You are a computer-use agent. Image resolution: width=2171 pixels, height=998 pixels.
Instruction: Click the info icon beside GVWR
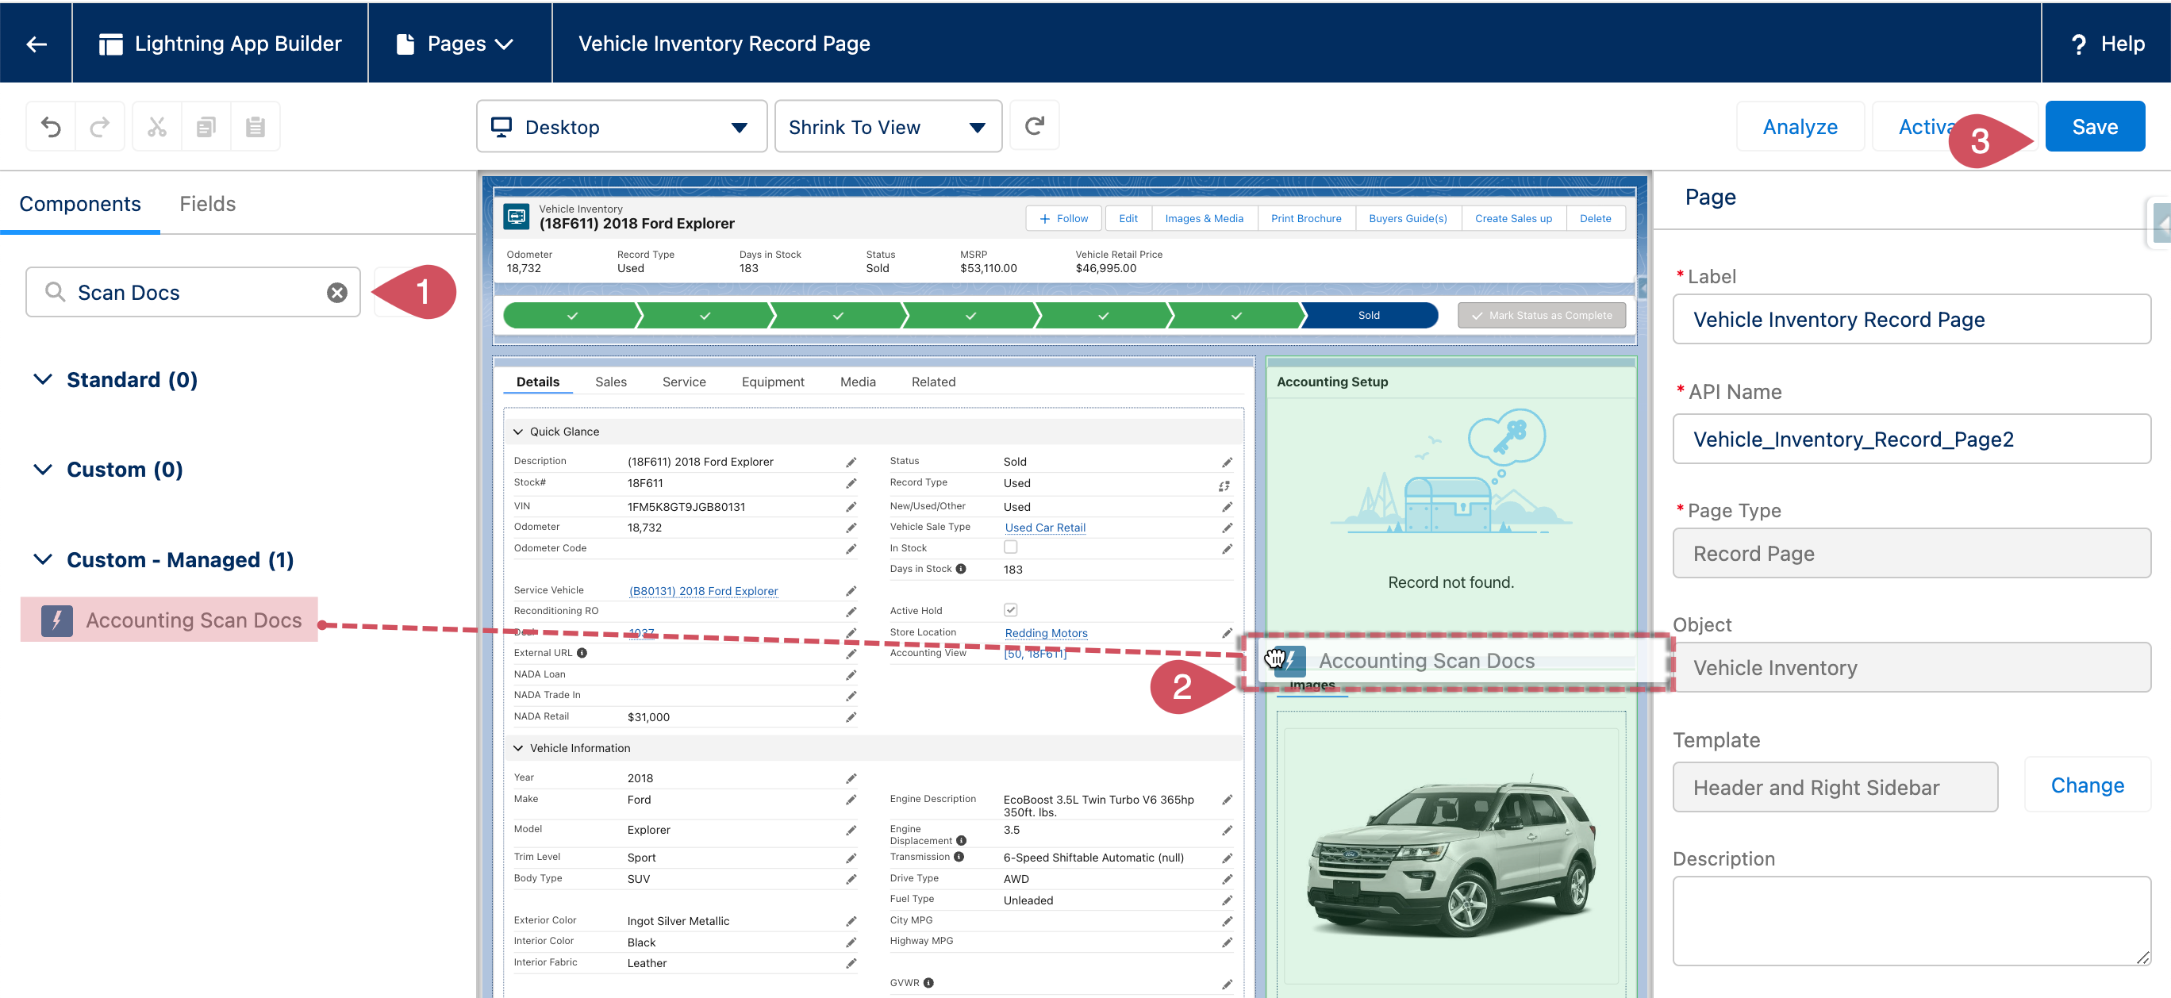point(928,983)
